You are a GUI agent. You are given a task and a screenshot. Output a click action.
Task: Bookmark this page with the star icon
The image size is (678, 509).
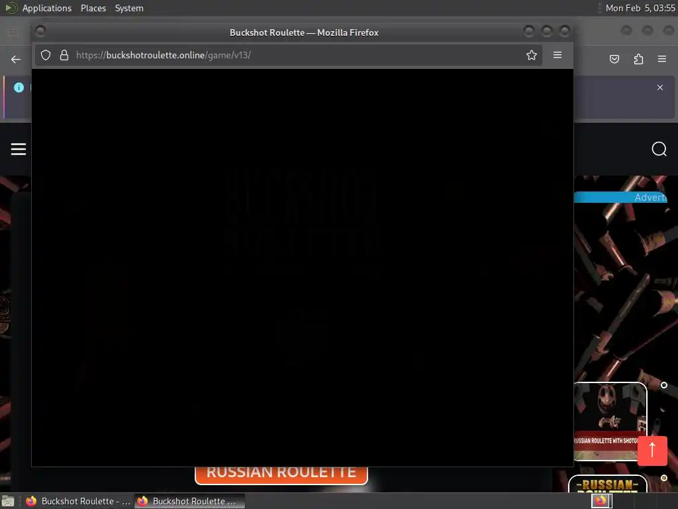point(532,55)
